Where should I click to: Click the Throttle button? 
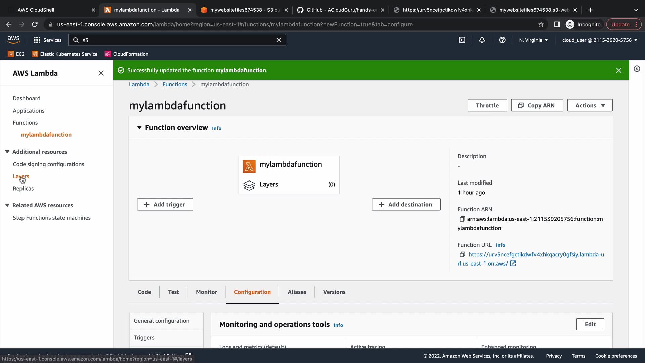pyautogui.click(x=487, y=106)
